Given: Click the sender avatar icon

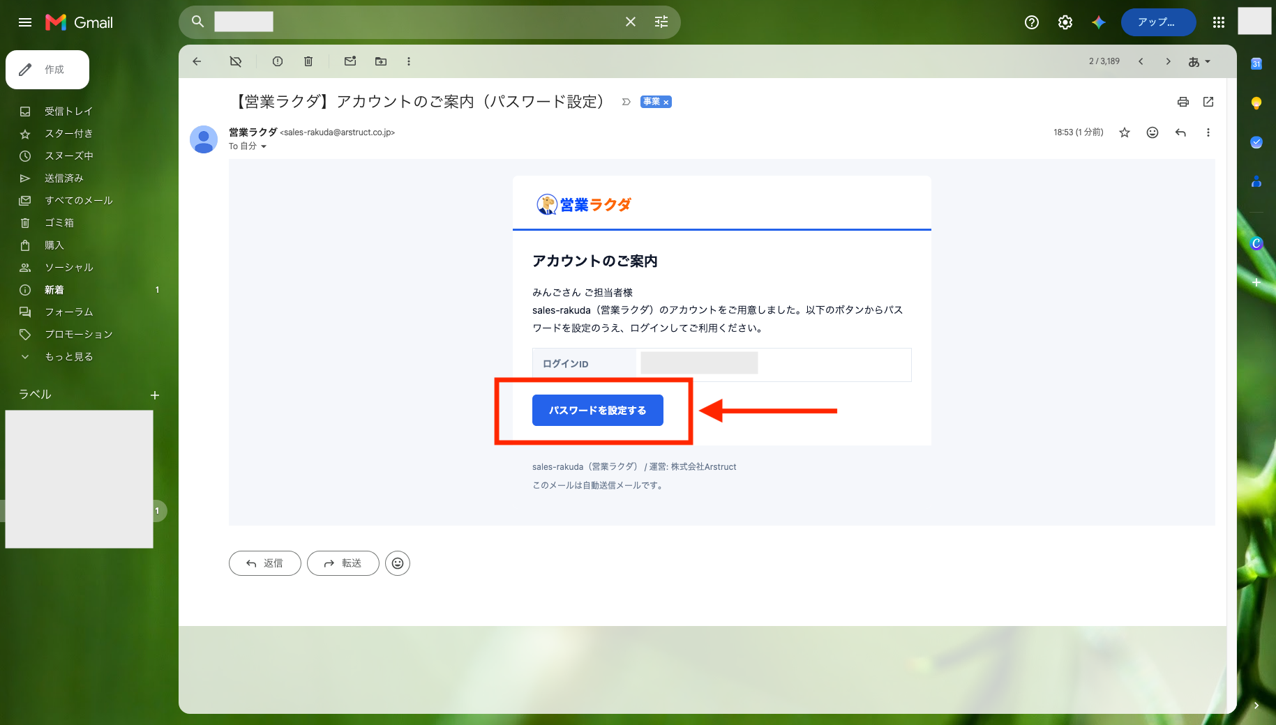Looking at the screenshot, I should [x=204, y=139].
